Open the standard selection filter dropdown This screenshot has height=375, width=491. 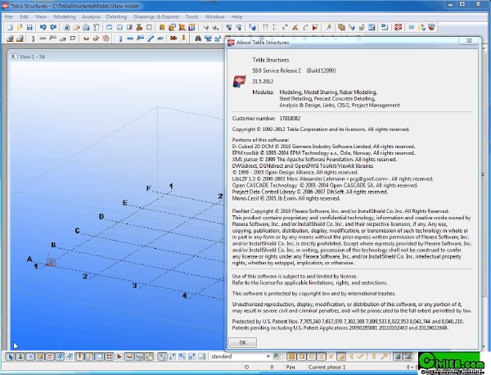(x=268, y=356)
